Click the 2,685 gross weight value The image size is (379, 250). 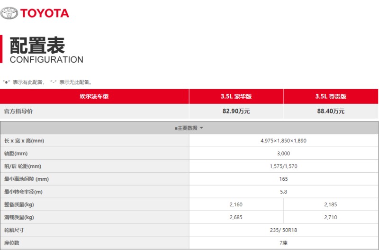pyautogui.click(x=236, y=217)
